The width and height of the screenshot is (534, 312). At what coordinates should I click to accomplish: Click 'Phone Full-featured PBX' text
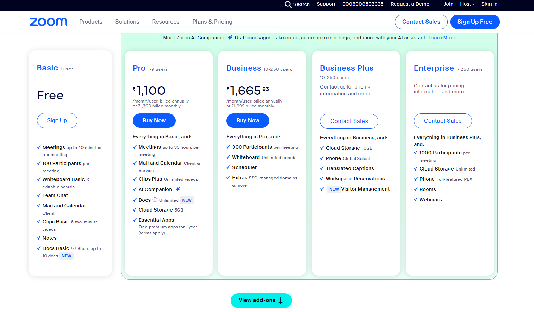(446, 179)
